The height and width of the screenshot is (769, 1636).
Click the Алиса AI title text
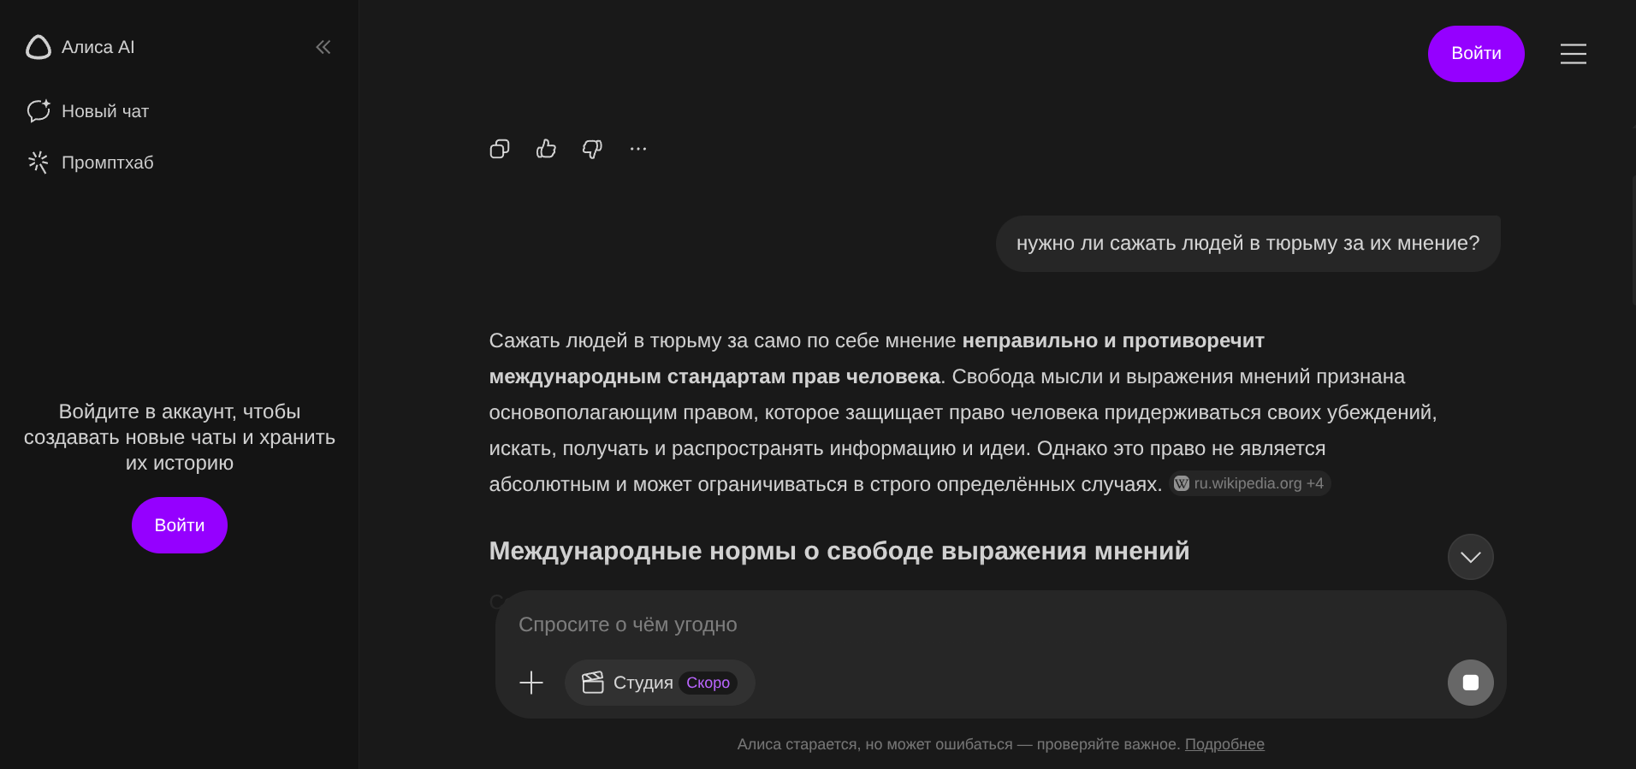pos(98,47)
